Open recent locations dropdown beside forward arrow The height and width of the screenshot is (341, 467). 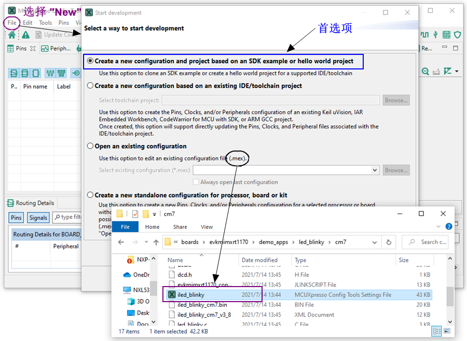146,242
